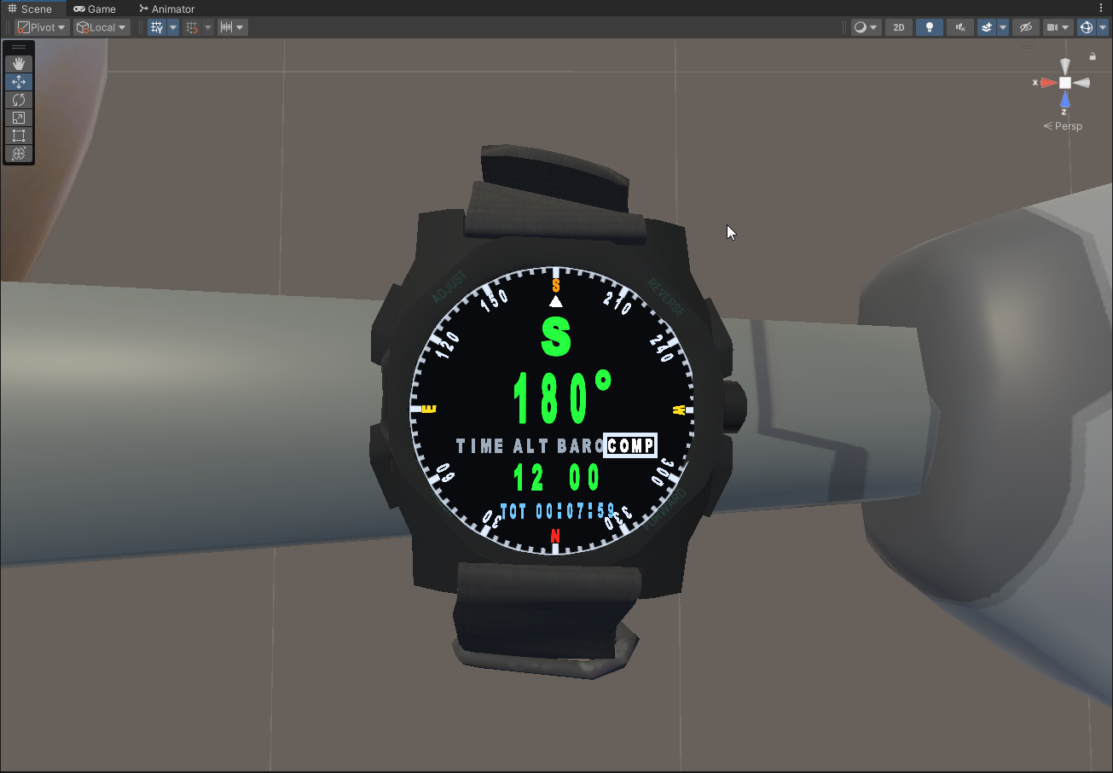This screenshot has height=773, width=1113.
Task: Open the scene camera settings dropdown
Action: [1058, 27]
